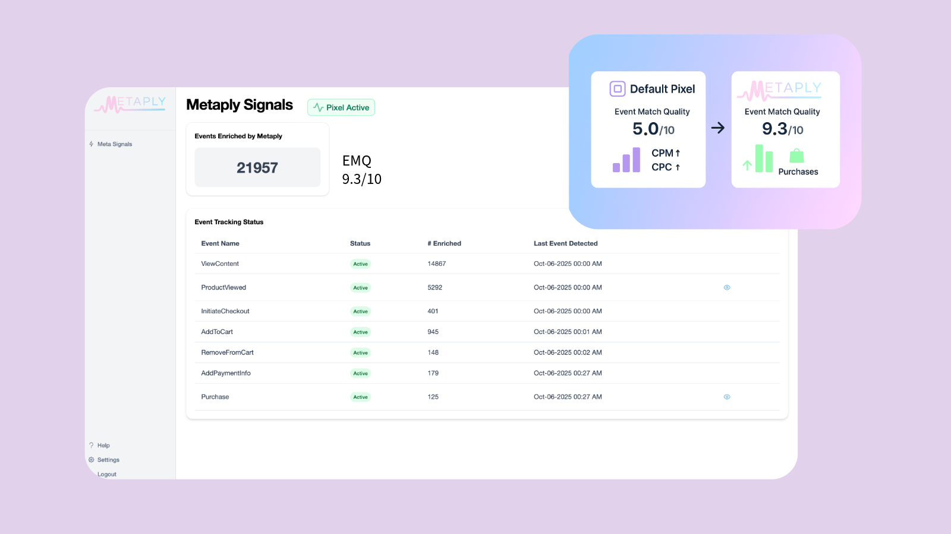Click the Active badge in AddPaymentInfo row
This screenshot has width=951, height=534.
click(x=361, y=374)
